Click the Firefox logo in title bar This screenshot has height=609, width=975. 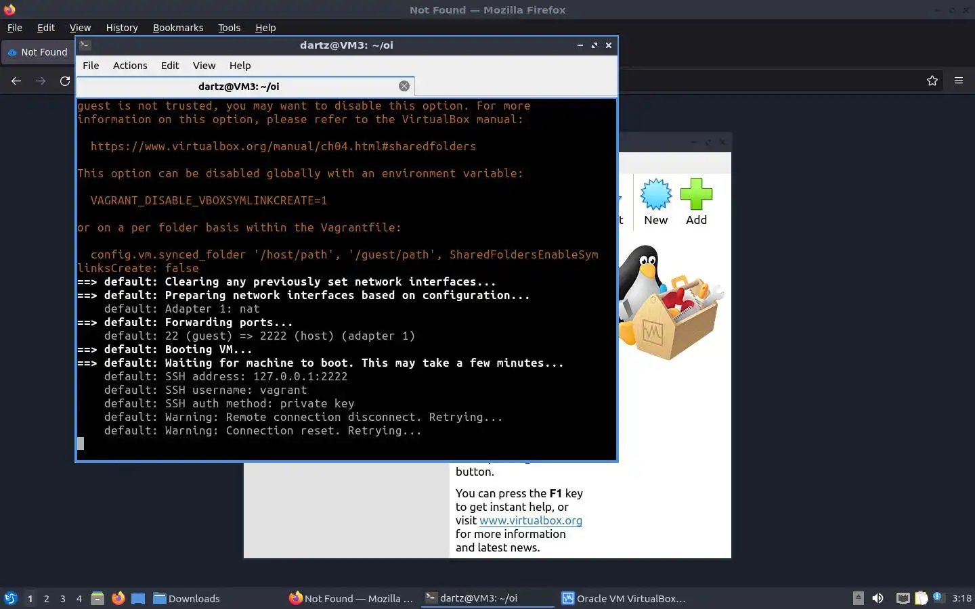(x=9, y=9)
